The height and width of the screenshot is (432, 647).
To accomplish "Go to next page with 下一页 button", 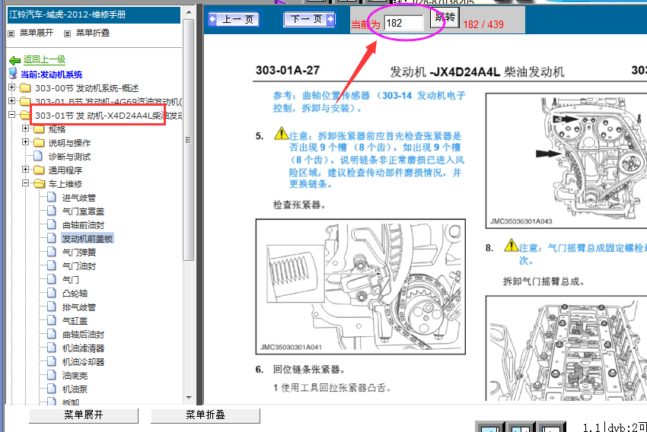I will coord(310,19).
